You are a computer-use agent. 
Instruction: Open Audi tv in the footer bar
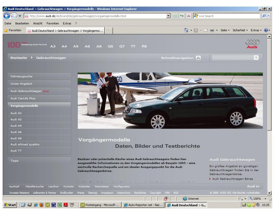[x=253, y=187]
